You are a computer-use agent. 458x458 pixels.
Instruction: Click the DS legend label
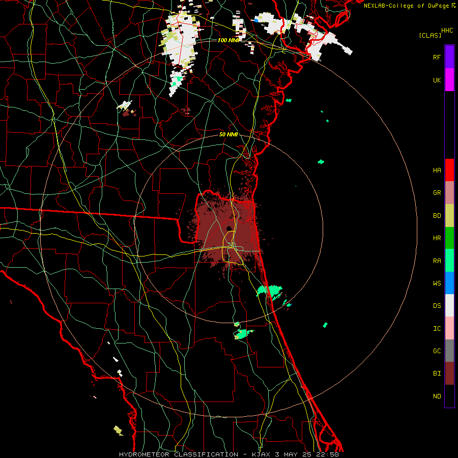[x=437, y=306]
